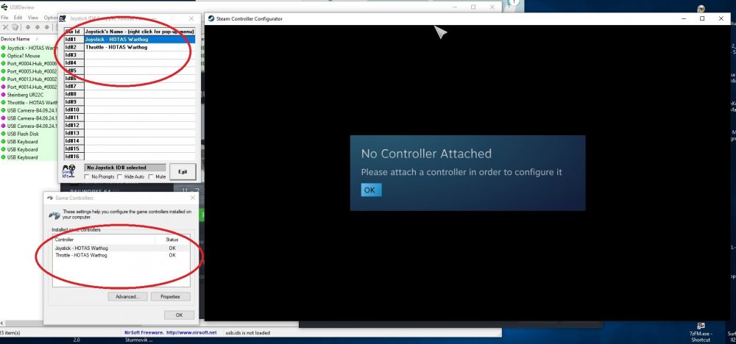Select the Optical Mouse device row
The image size is (736, 344).
[29, 56]
